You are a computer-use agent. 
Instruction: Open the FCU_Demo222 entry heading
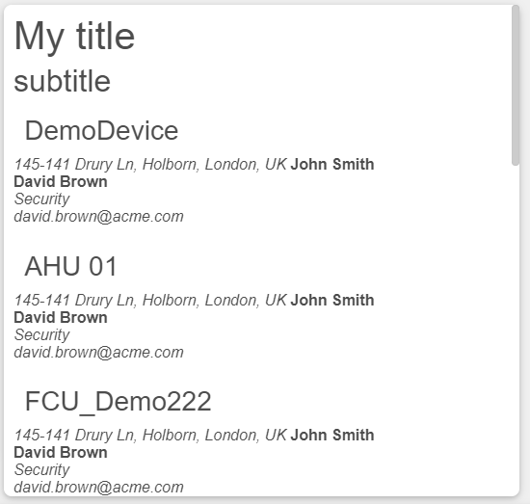point(118,402)
